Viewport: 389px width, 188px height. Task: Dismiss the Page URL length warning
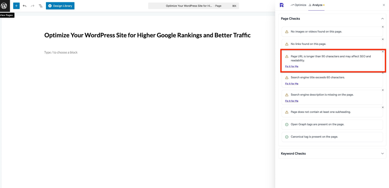click(x=383, y=52)
